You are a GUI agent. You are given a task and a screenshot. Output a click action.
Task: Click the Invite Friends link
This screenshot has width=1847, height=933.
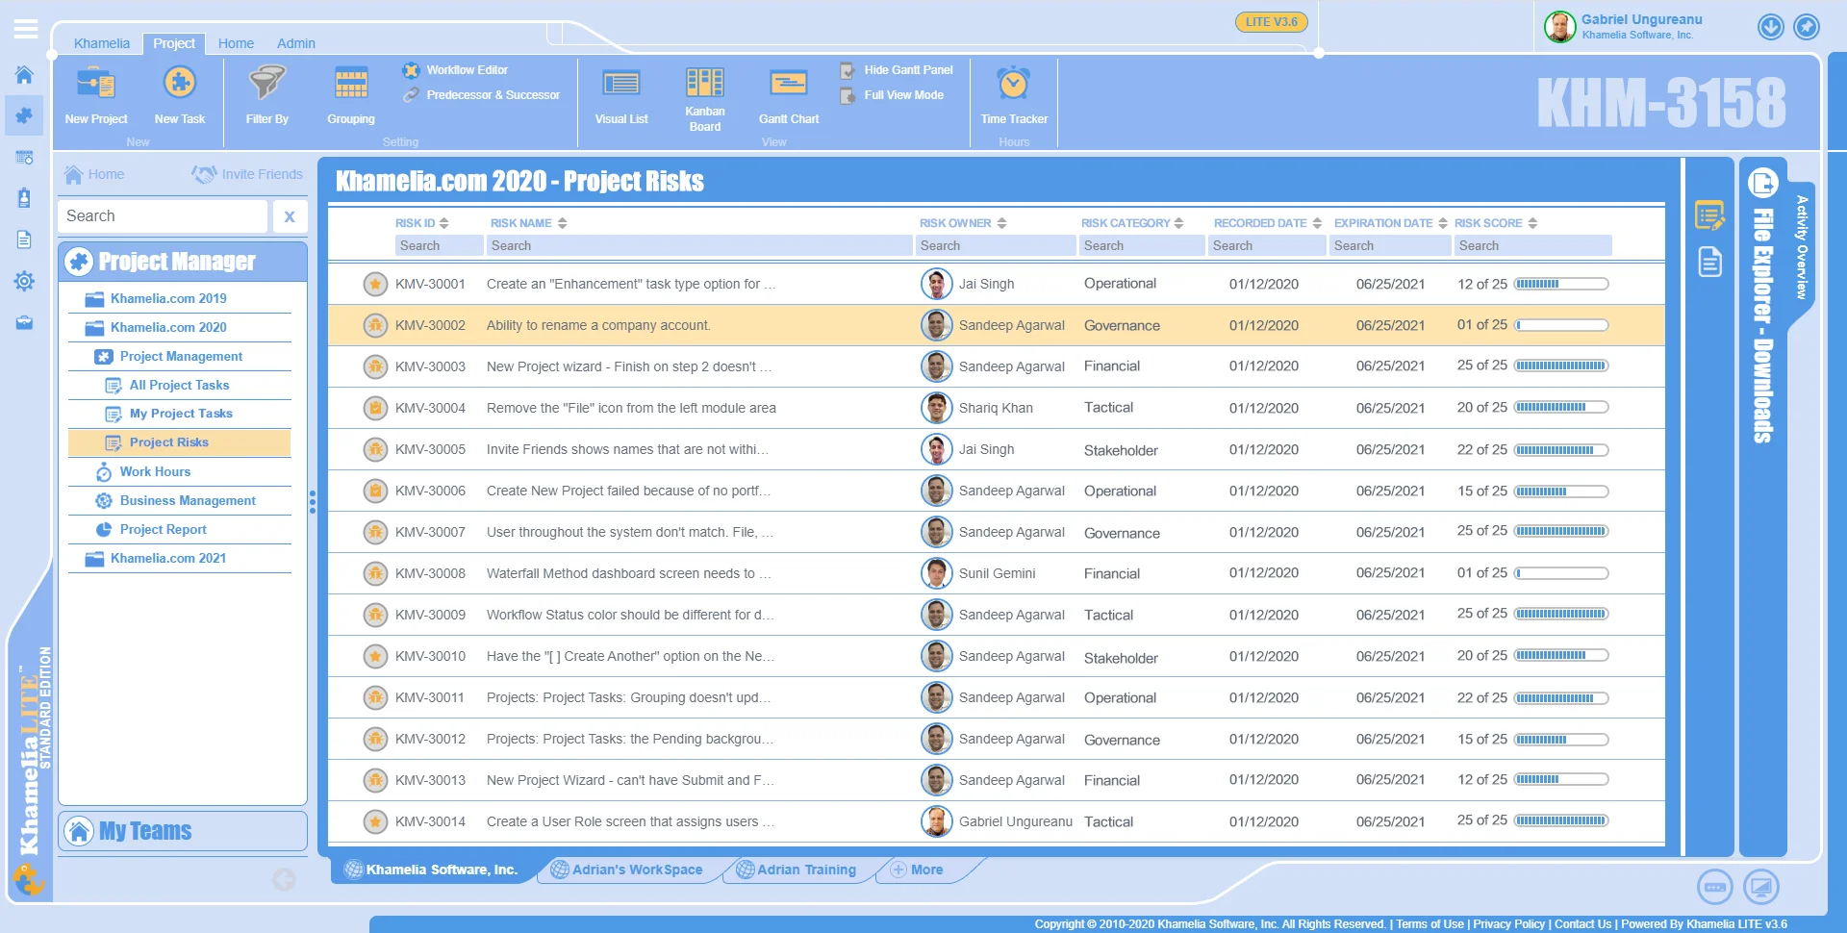(x=247, y=174)
